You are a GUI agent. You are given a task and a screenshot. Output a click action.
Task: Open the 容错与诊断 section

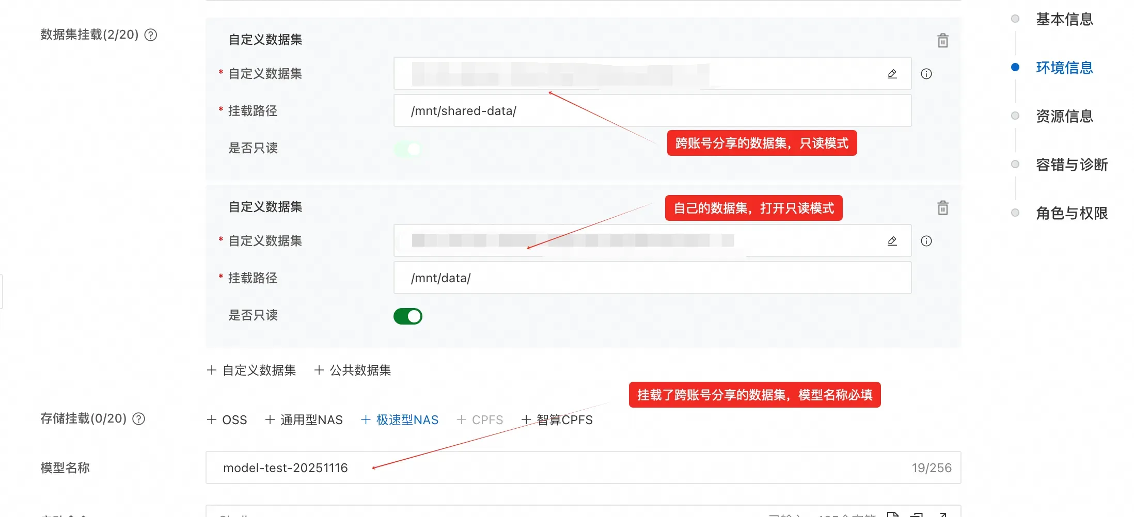coord(1072,165)
